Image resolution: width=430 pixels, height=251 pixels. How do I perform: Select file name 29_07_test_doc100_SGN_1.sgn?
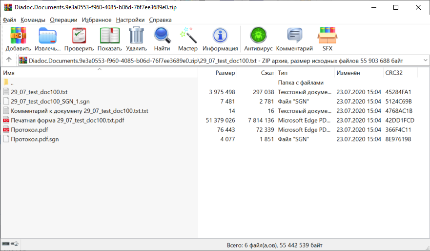[x=50, y=101]
